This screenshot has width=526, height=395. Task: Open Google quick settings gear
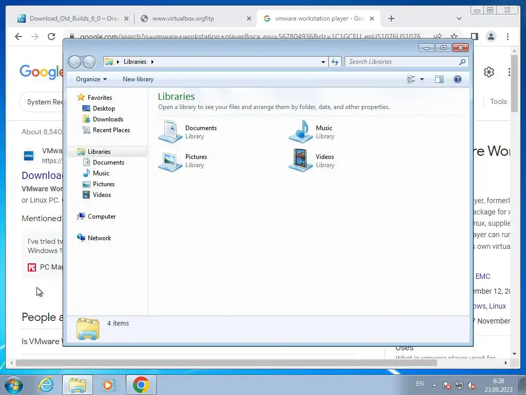pyautogui.click(x=489, y=72)
